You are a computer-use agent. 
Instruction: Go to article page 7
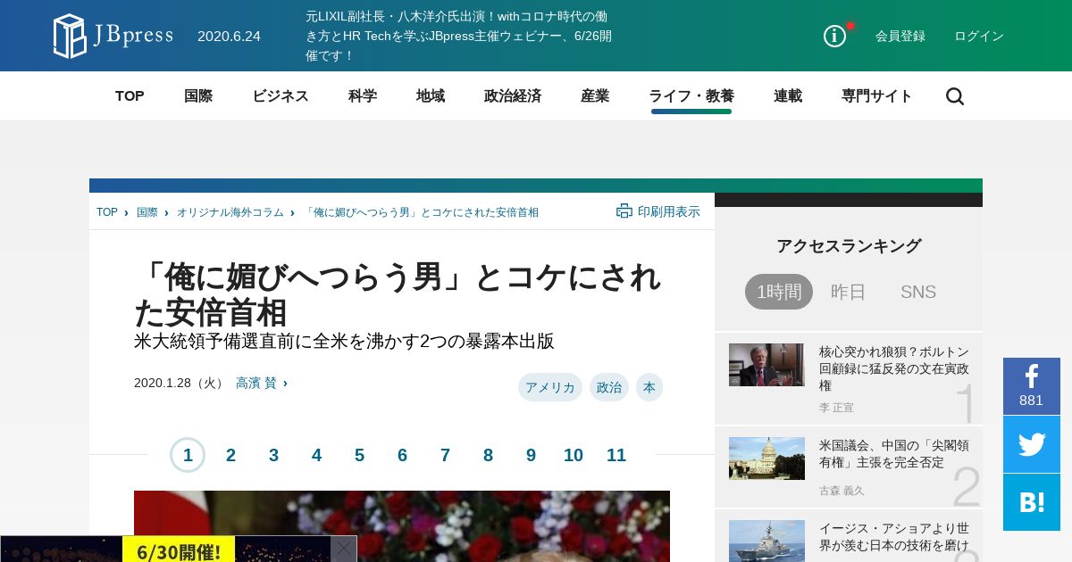coord(445,455)
